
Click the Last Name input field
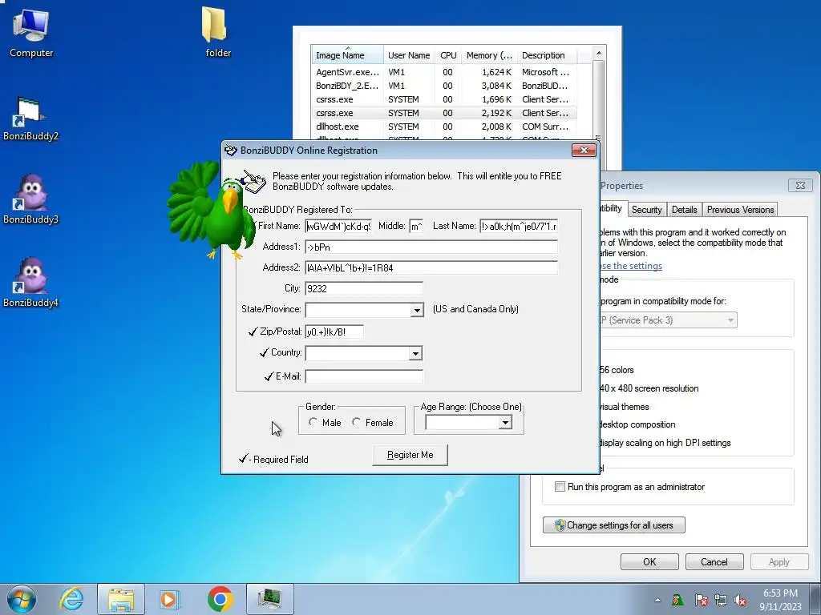pos(519,227)
